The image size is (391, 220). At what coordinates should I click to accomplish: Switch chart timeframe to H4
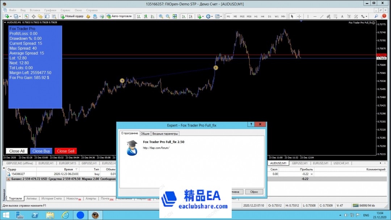point(263,16)
